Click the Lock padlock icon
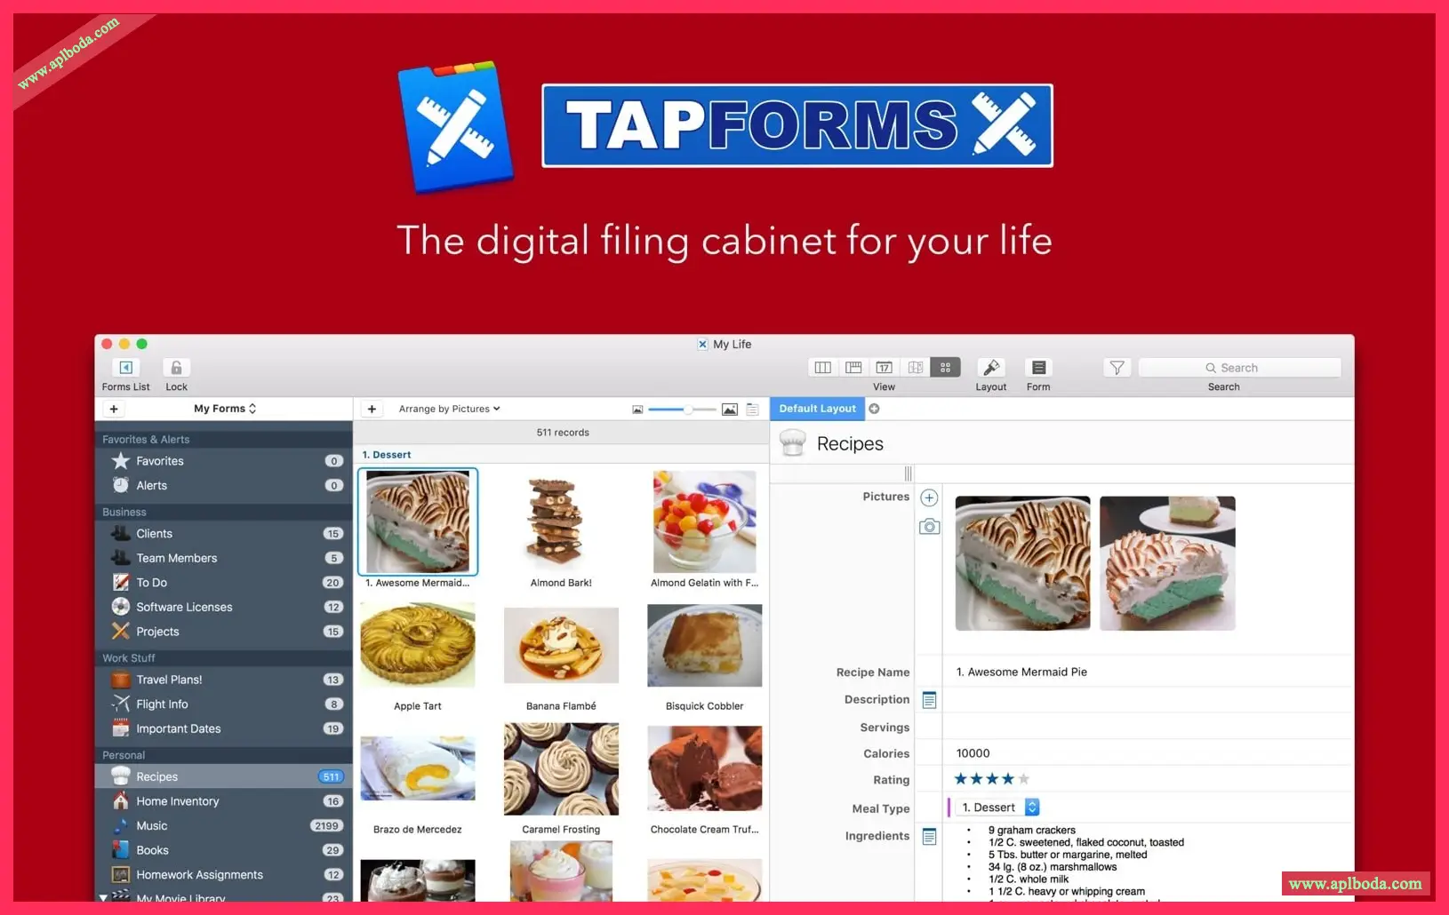Viewport: 1449px width, 915px height. pos(176,368)
